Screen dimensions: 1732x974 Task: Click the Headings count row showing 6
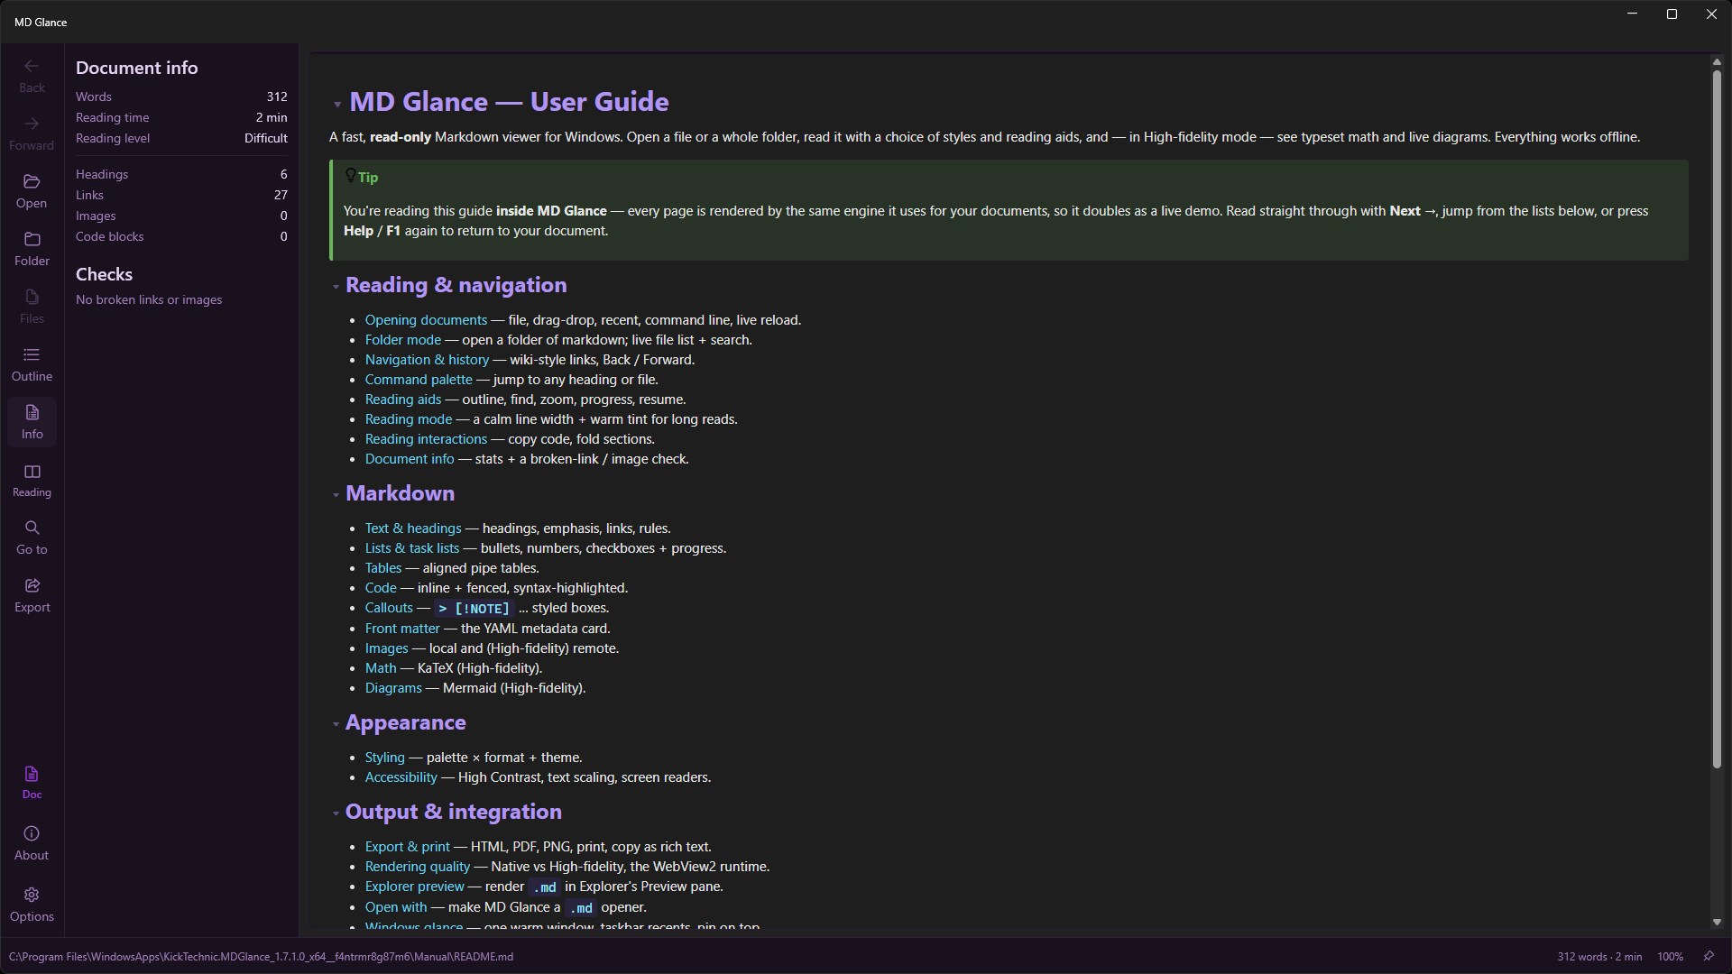181,174
